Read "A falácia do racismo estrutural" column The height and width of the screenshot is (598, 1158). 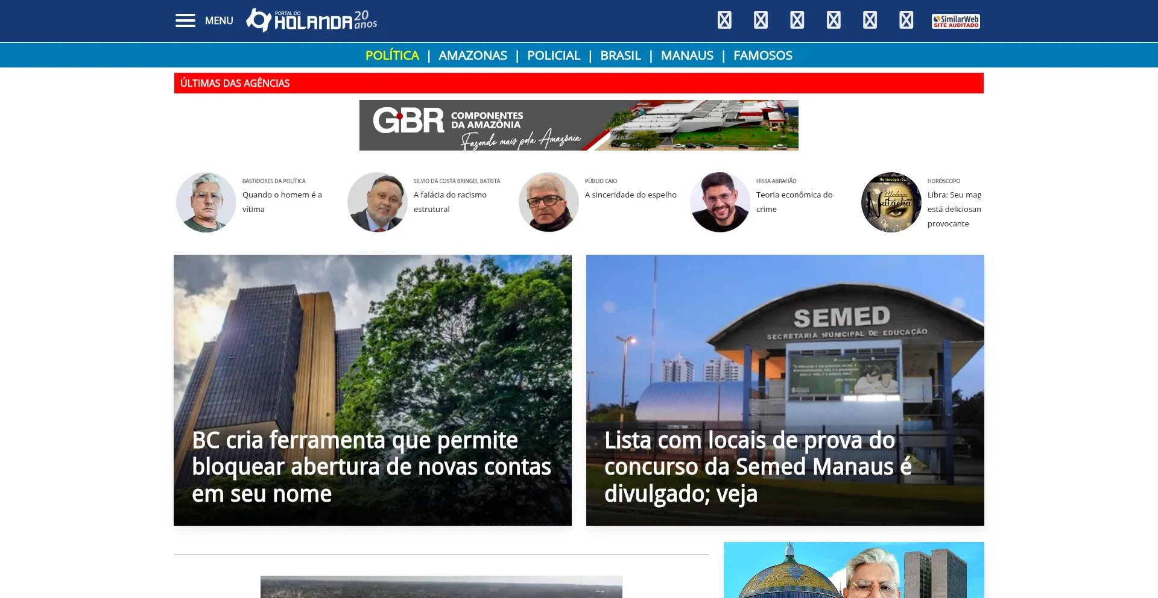click(450, 202)
